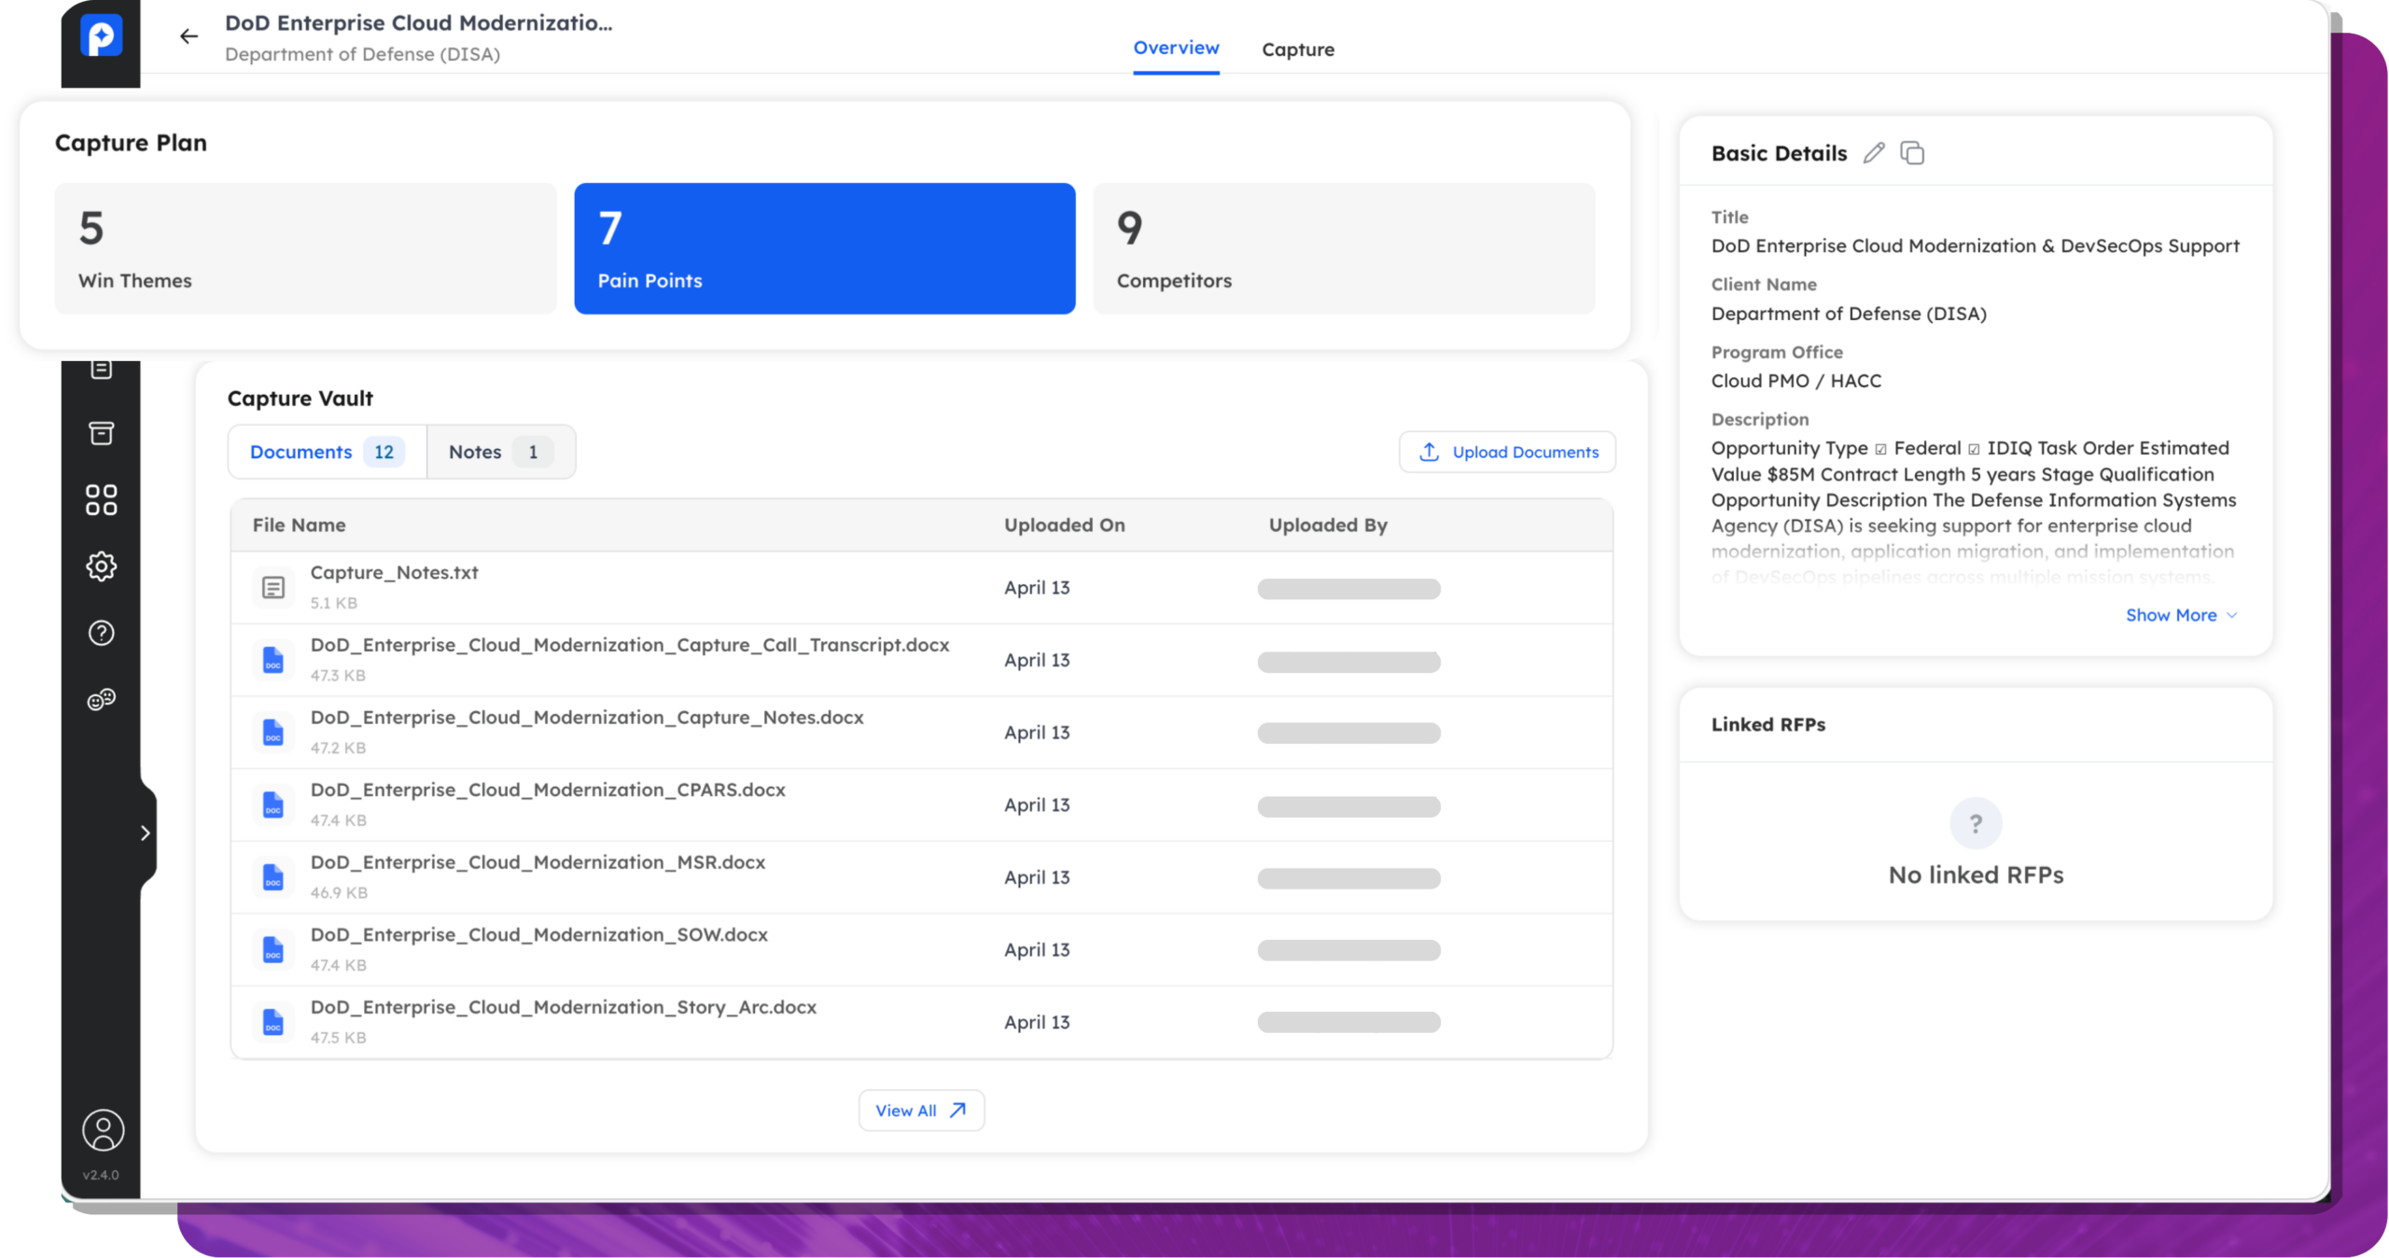Switch to the Overview tab
The height and width of the screenshot is (1258, 2389).
coord(1175,48)
